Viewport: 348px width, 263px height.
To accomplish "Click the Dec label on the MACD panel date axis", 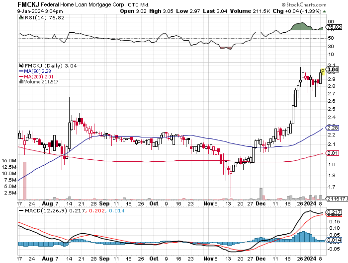I will point(261,259).
